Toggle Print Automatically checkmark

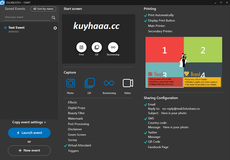click(x=145, y=15)
